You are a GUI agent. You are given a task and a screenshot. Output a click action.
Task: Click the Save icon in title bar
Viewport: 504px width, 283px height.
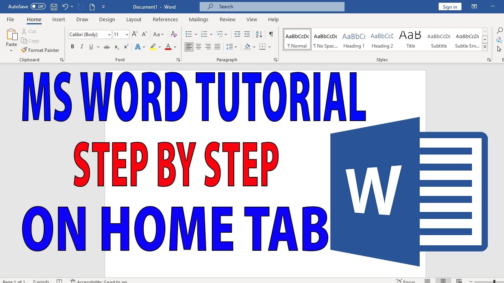(54, 7)
